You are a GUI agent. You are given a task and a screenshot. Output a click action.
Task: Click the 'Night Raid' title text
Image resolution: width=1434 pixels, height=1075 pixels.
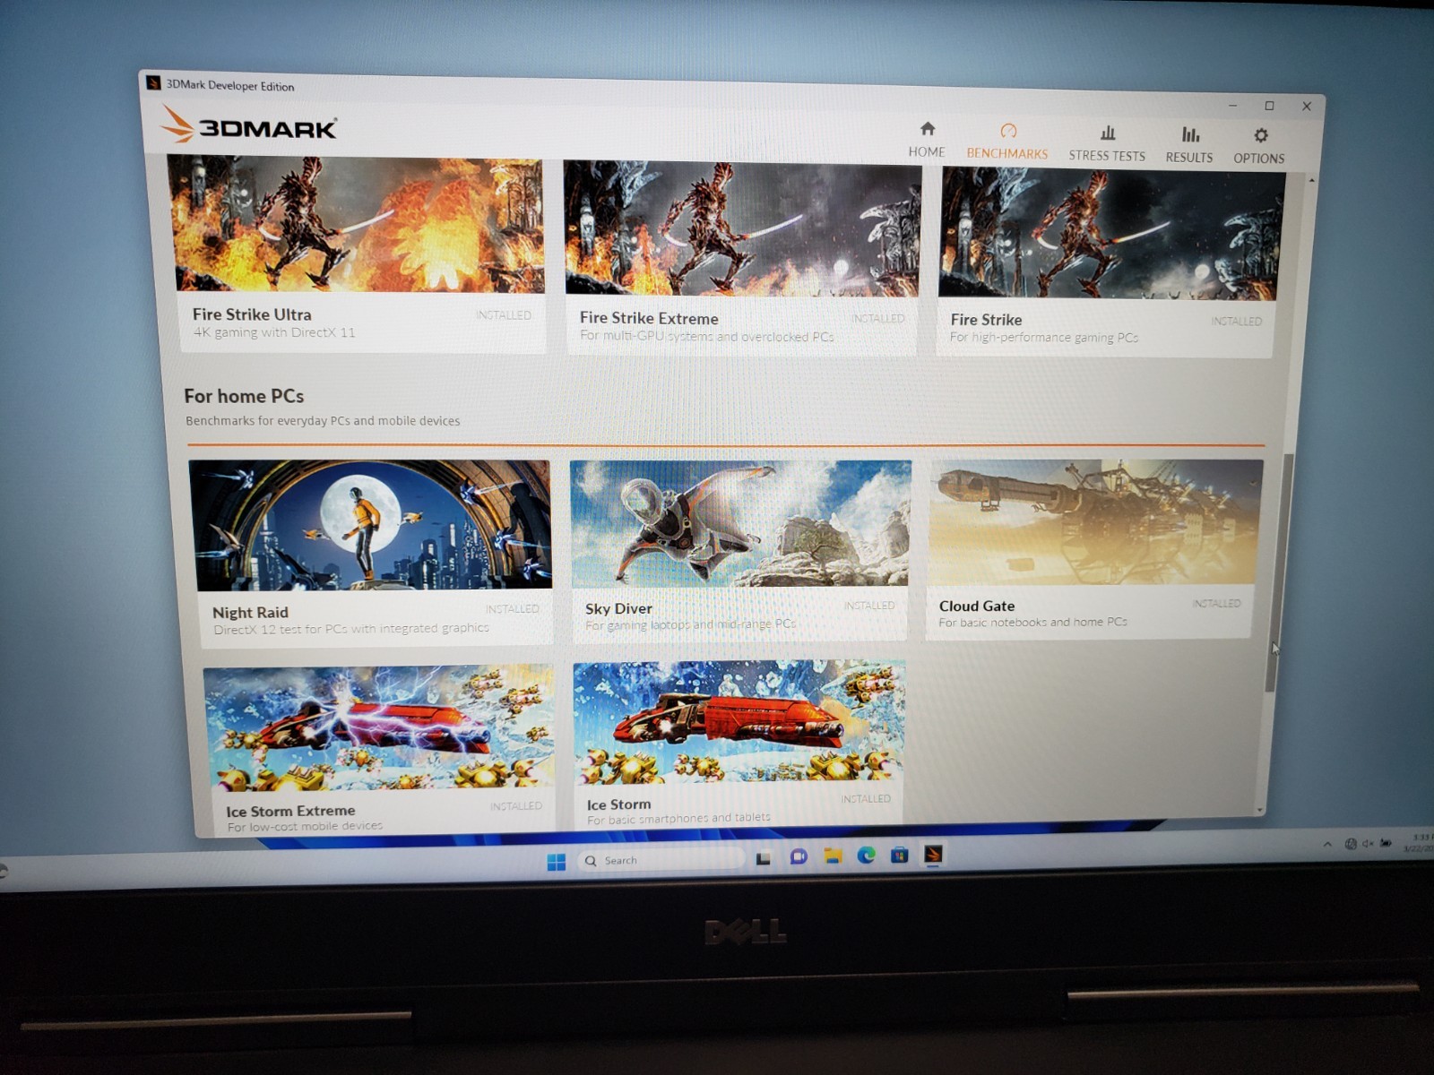(x=250, y=613)
